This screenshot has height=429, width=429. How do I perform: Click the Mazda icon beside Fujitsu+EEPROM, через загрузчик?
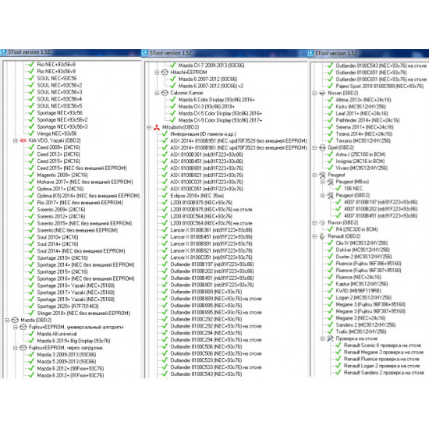[23, 348]
